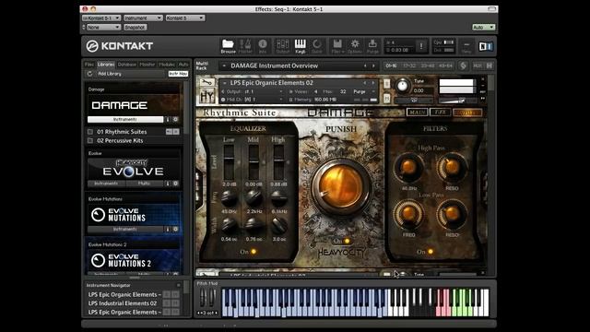Open the Instrument host dropdown
Screen dimensions: 590x332
[x=143, y=18]
